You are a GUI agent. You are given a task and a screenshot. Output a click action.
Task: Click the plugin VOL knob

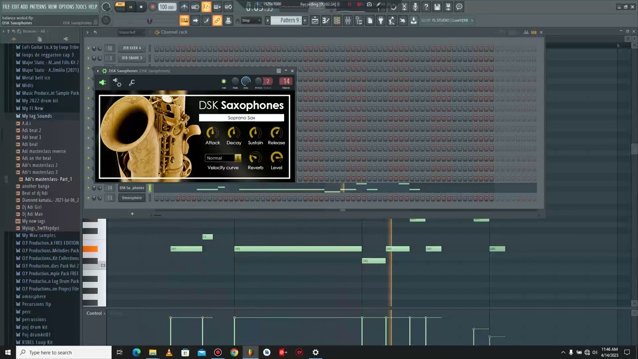246,81
